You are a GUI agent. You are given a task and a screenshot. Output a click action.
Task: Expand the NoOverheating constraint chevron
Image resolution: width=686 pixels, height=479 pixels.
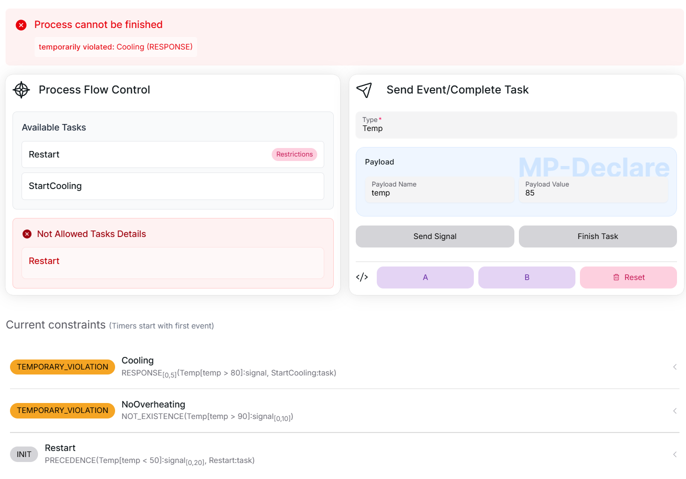pos(674,411)
